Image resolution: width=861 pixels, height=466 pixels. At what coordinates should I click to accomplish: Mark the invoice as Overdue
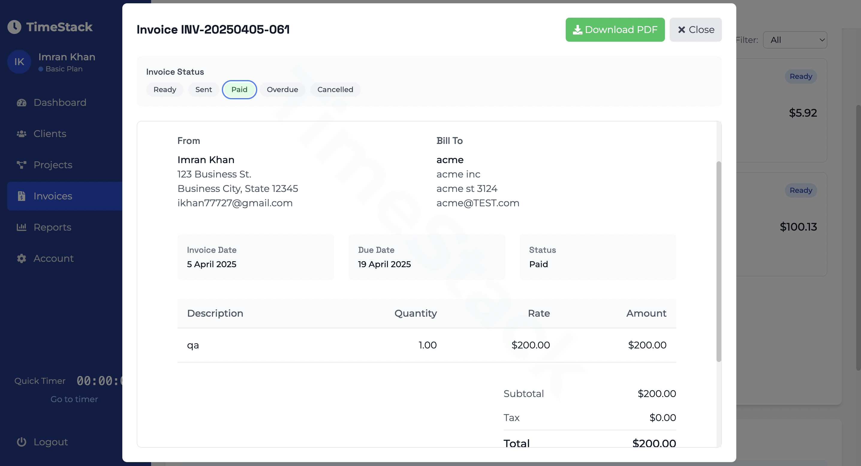pyautogui.click(x=282, y=90)
